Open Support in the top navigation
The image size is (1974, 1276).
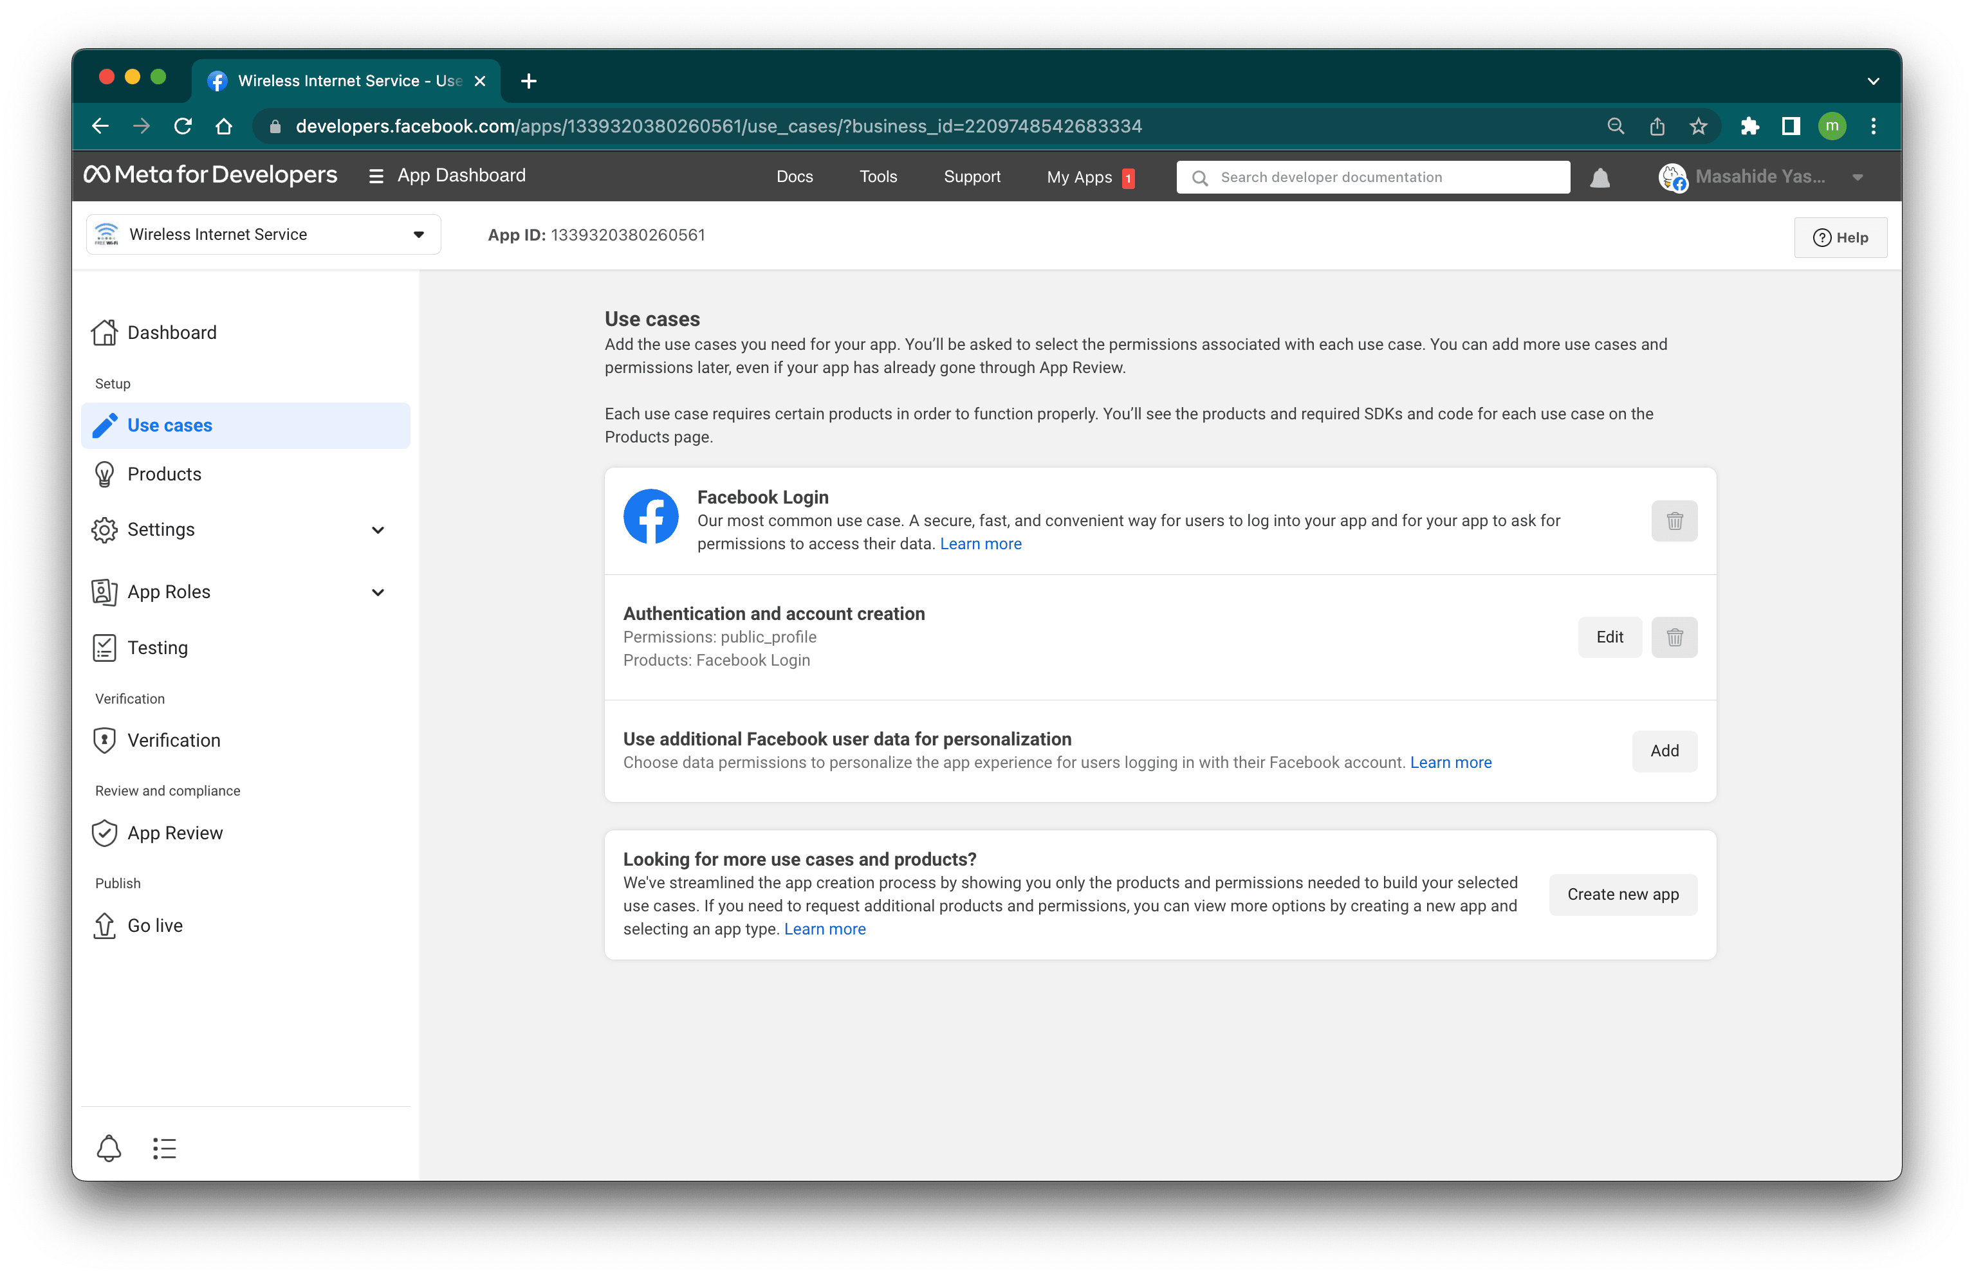coord(972,176)
